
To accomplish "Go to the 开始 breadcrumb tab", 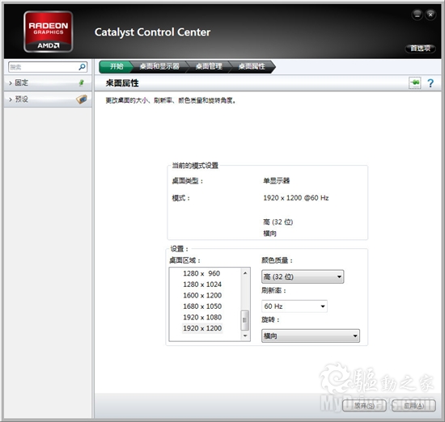I will tap(117, 66).
